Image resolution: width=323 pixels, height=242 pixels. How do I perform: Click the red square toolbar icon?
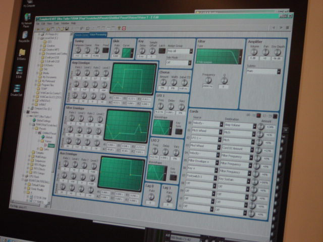tap(124, 28)
